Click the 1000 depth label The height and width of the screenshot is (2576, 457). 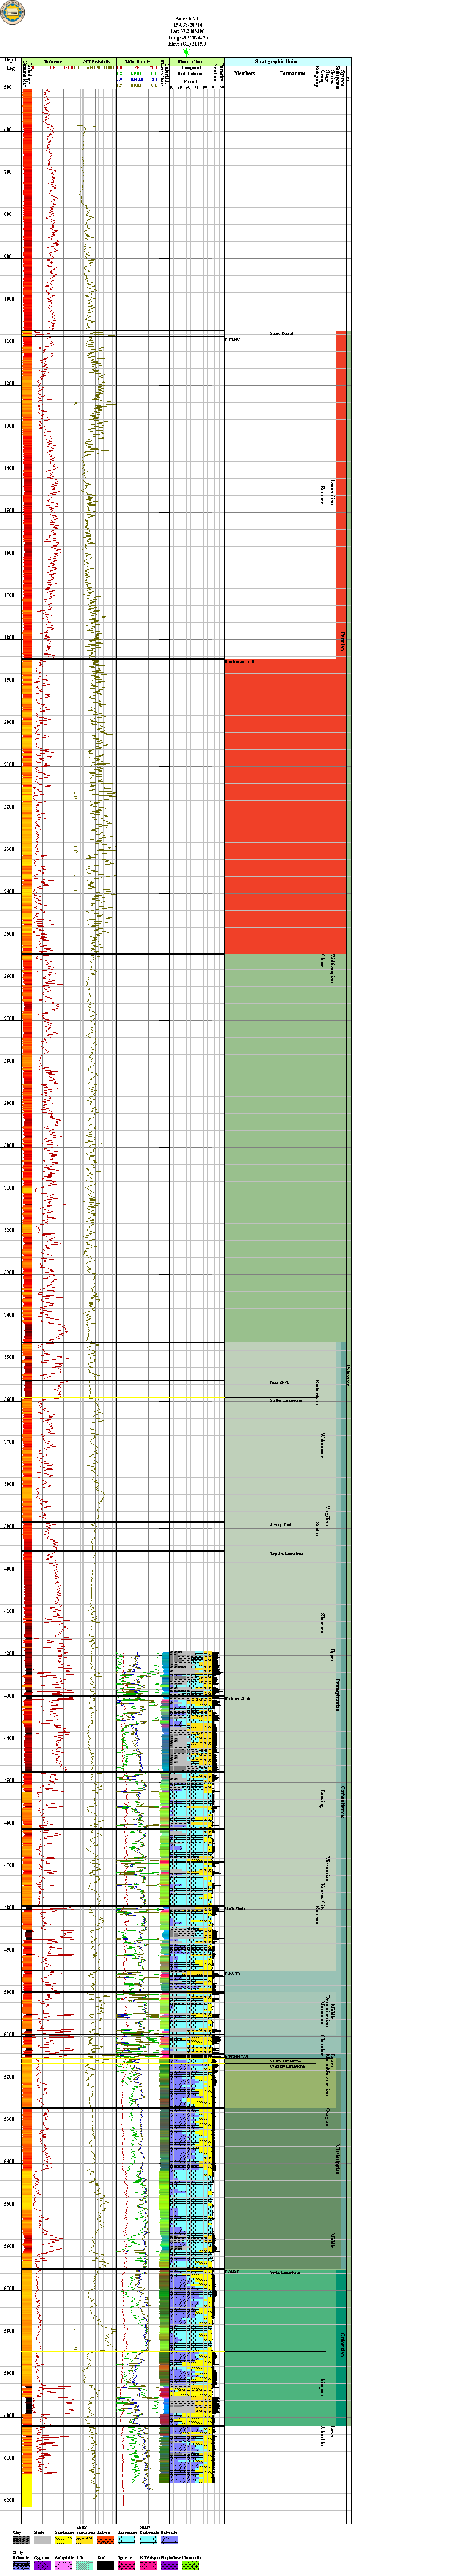point(9,298)
